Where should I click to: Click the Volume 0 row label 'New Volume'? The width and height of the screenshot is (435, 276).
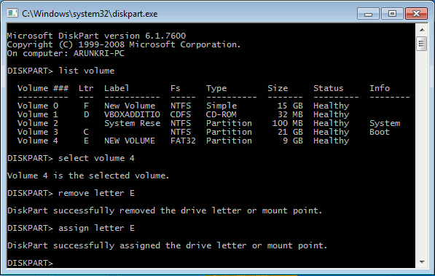pyautogui.click(x=130, y=106)
